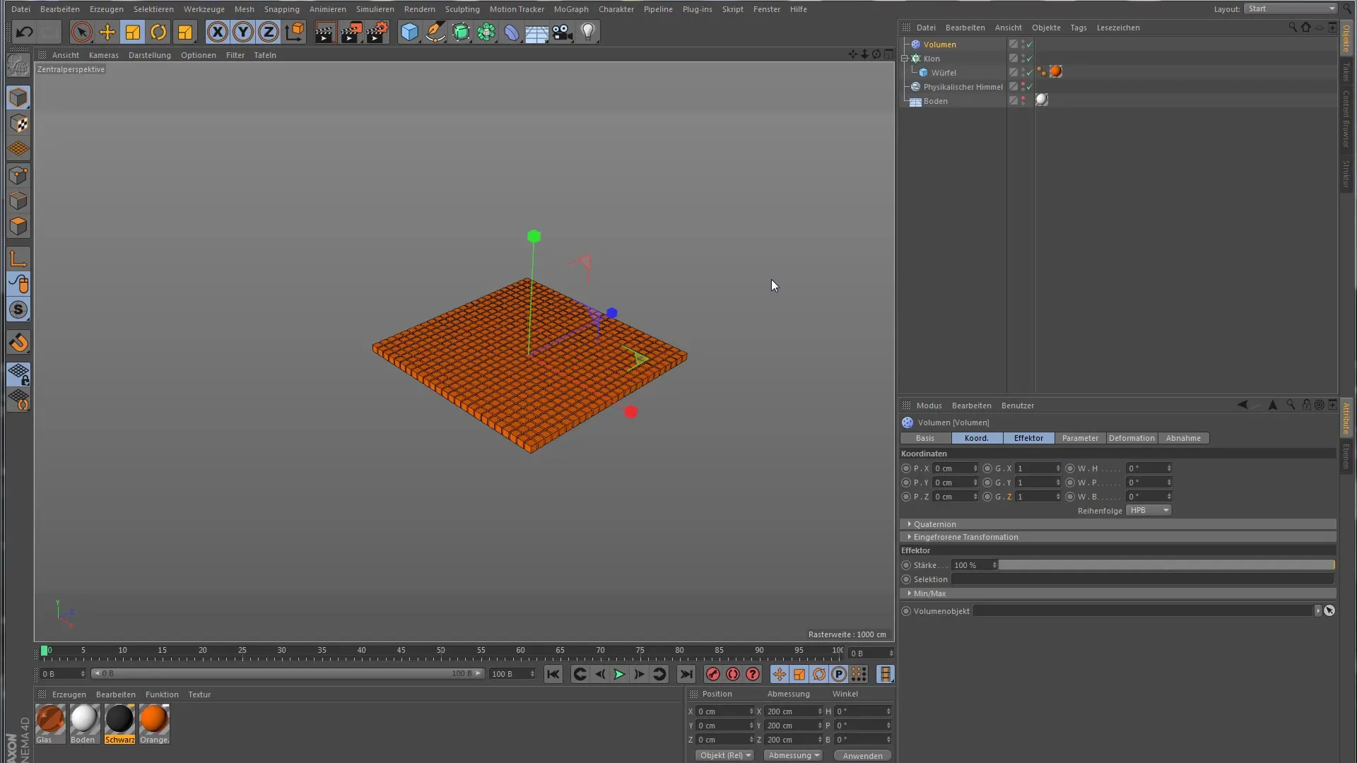Toggle Stärke keyframe circle

906,565
